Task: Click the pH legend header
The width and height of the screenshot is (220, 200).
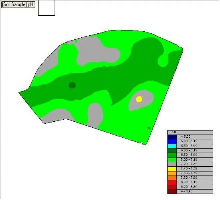Action: pos(190,132)
